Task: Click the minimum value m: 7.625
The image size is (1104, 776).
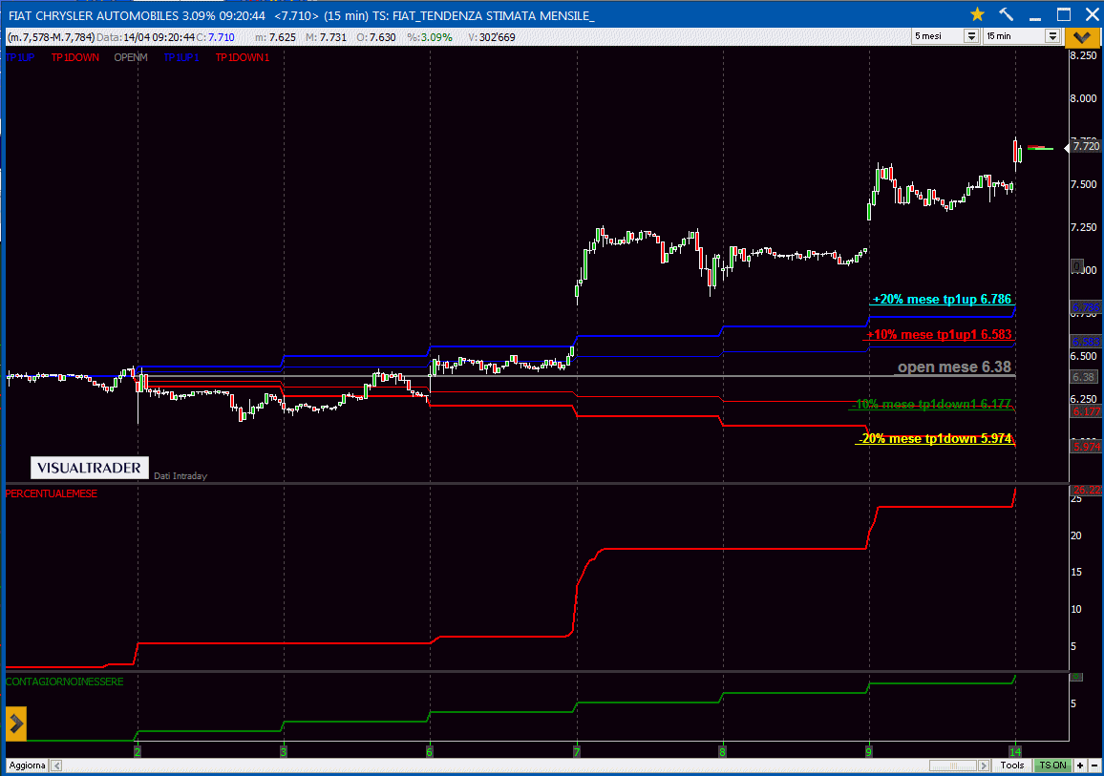Action: [x=275, y=37]
